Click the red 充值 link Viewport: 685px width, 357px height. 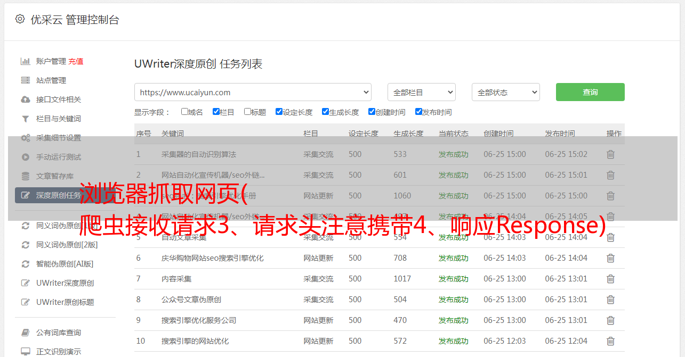pos(76,61)
